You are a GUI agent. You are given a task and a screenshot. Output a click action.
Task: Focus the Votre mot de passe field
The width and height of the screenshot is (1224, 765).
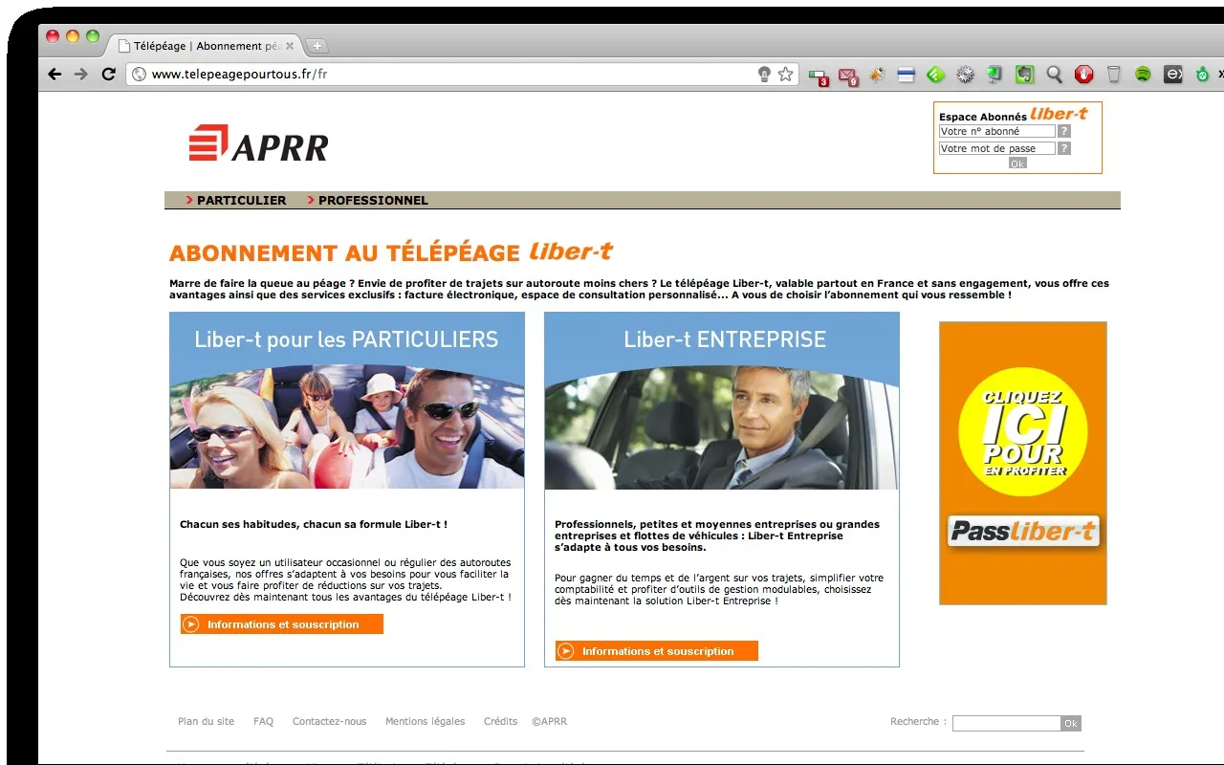pyautogui.click(x=996, y=148)
